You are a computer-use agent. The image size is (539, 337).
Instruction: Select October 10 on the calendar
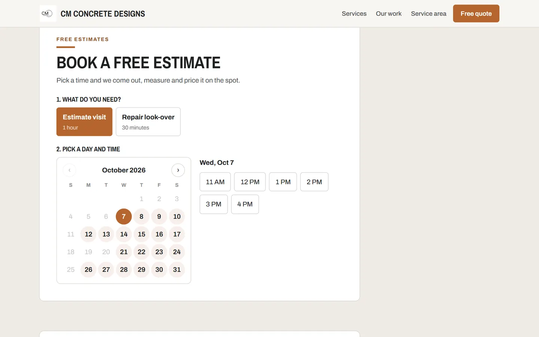[177, 216]
